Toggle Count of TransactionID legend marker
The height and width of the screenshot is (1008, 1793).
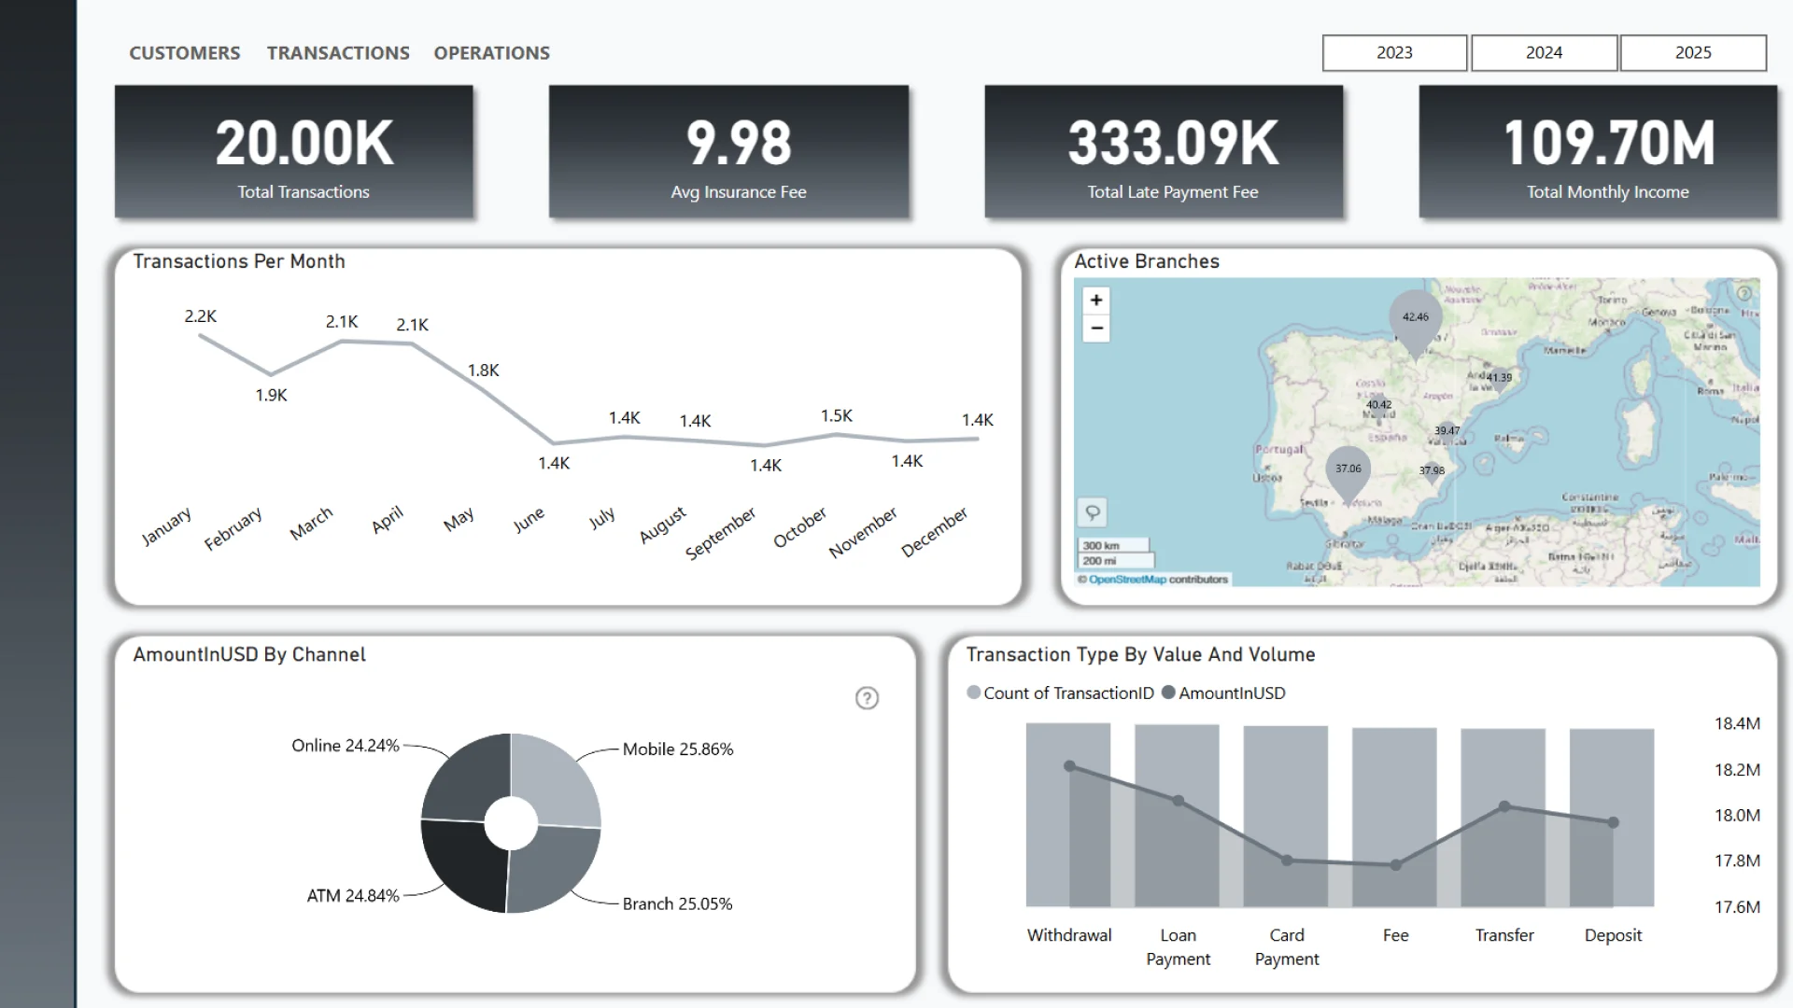coord(974,693)
